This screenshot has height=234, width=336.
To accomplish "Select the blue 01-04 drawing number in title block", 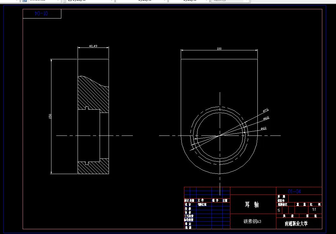I will point(294,191).
